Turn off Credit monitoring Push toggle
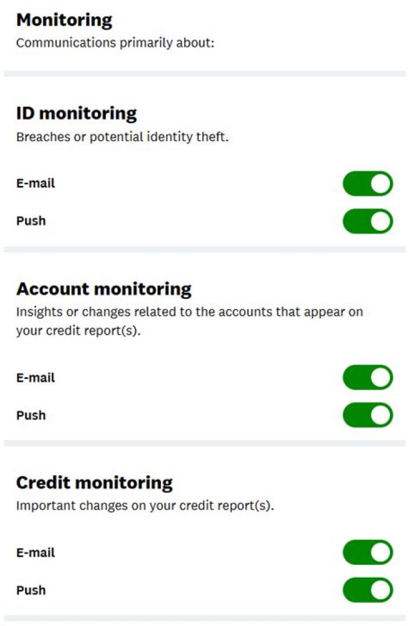 367,590
